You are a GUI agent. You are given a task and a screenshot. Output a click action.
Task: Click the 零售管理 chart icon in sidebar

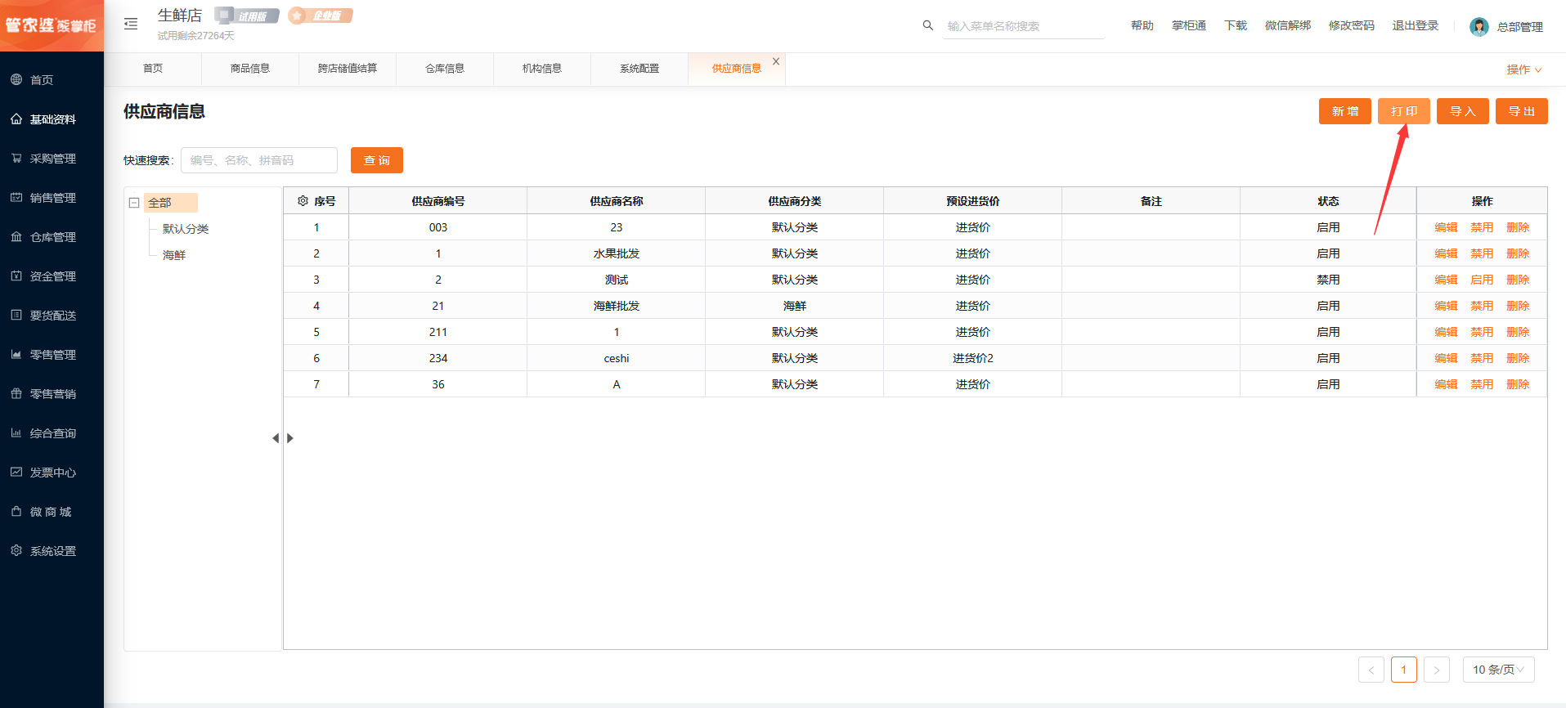(16, 354)
